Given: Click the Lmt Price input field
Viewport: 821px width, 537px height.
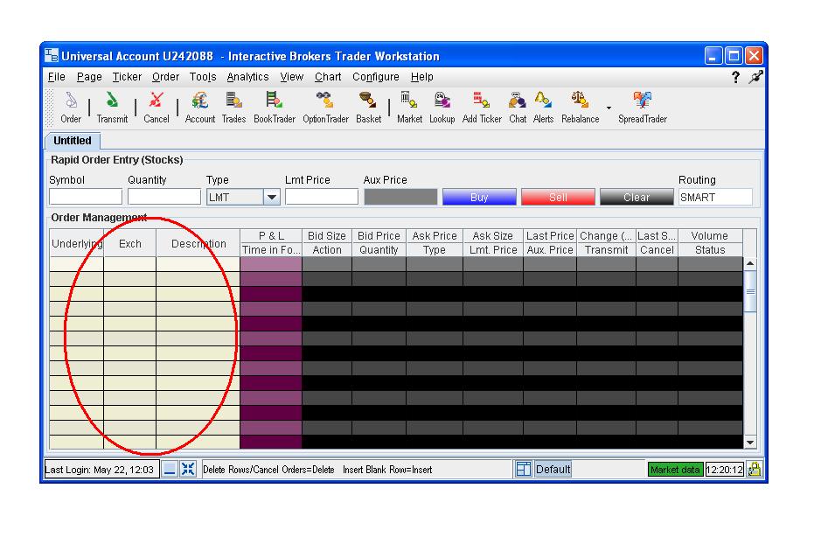Looking at the screenshot, I should (x=322, y=197).
